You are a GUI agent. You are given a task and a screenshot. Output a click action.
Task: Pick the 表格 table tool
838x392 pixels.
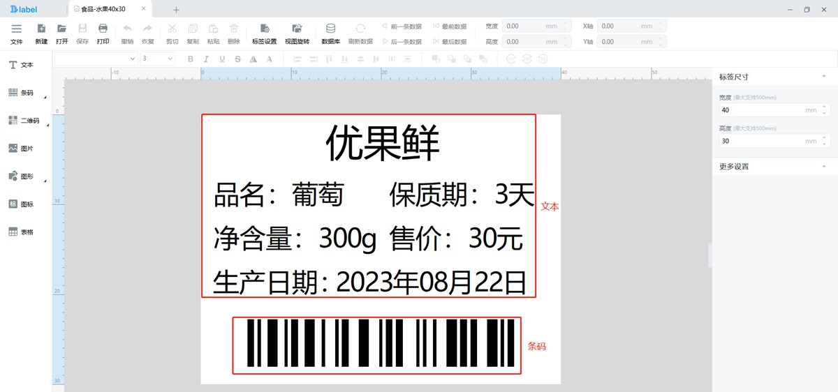[21, 232]
